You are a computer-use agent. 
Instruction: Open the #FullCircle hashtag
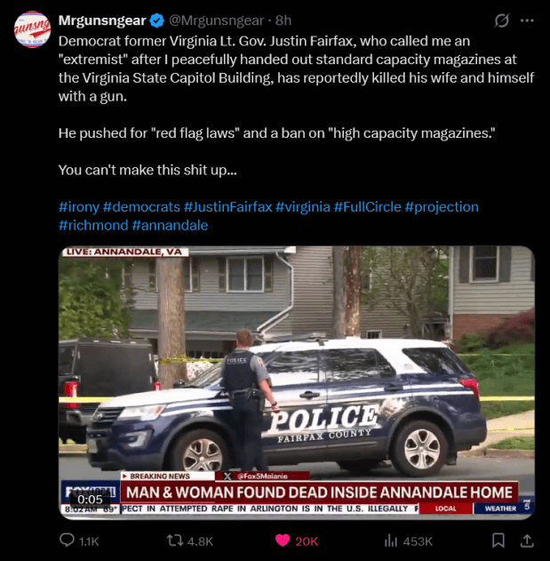tap(368, 207)
